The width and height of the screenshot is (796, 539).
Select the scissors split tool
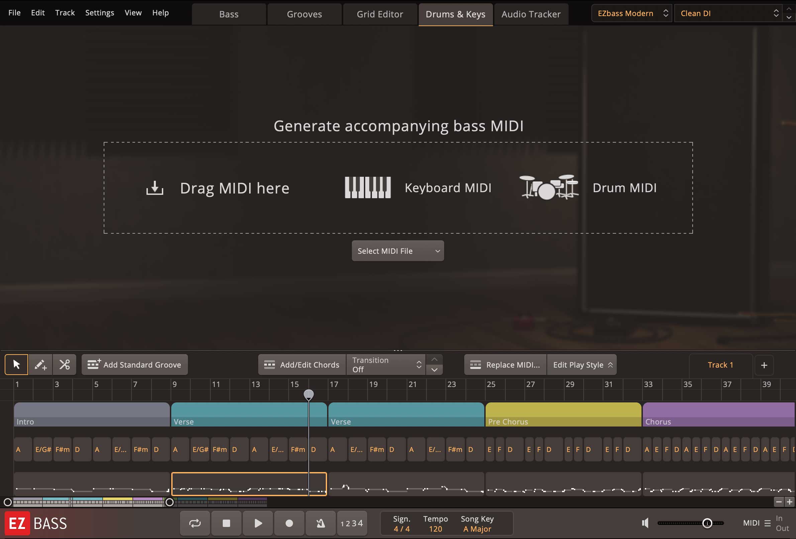[65, 365]
